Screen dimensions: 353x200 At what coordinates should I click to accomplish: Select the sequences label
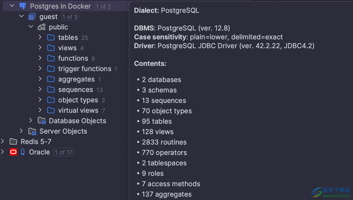pyautogui.click(x=76, y=90)
